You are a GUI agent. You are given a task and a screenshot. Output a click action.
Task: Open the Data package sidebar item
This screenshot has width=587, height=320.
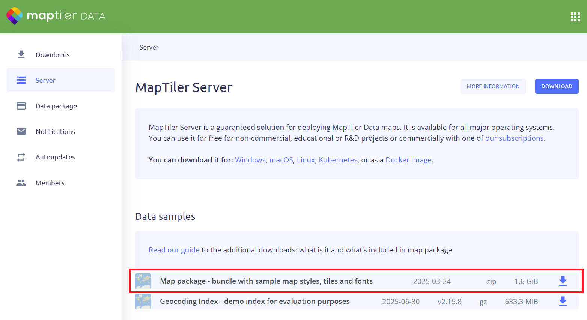[56, 106]
